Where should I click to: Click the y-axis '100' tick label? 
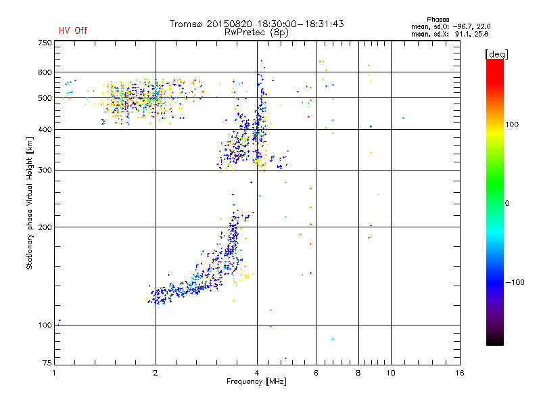point(45,325)
